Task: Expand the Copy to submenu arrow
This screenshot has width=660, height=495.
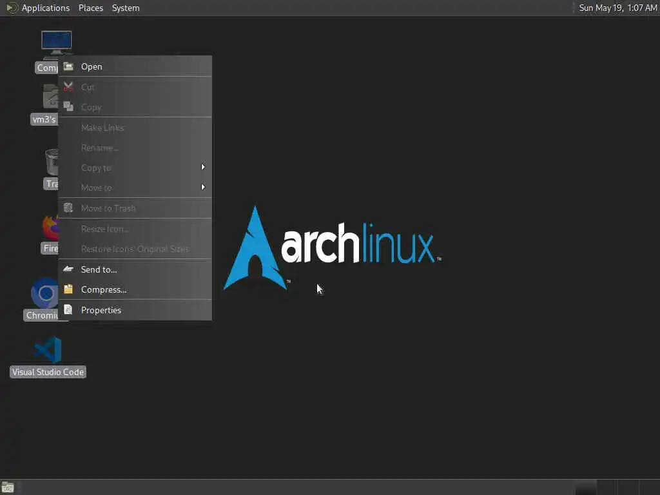Action: [x=203, y=167]
